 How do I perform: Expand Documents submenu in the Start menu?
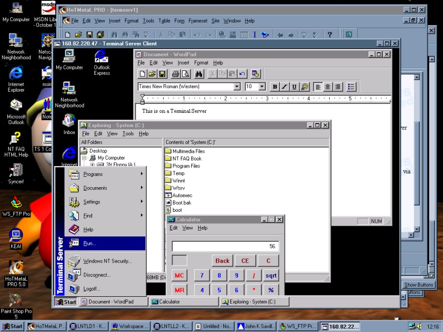pos(105,188)
